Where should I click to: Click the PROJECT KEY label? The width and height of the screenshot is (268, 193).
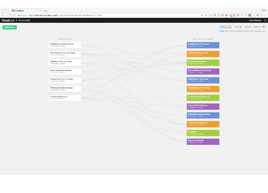coord(224,31)
